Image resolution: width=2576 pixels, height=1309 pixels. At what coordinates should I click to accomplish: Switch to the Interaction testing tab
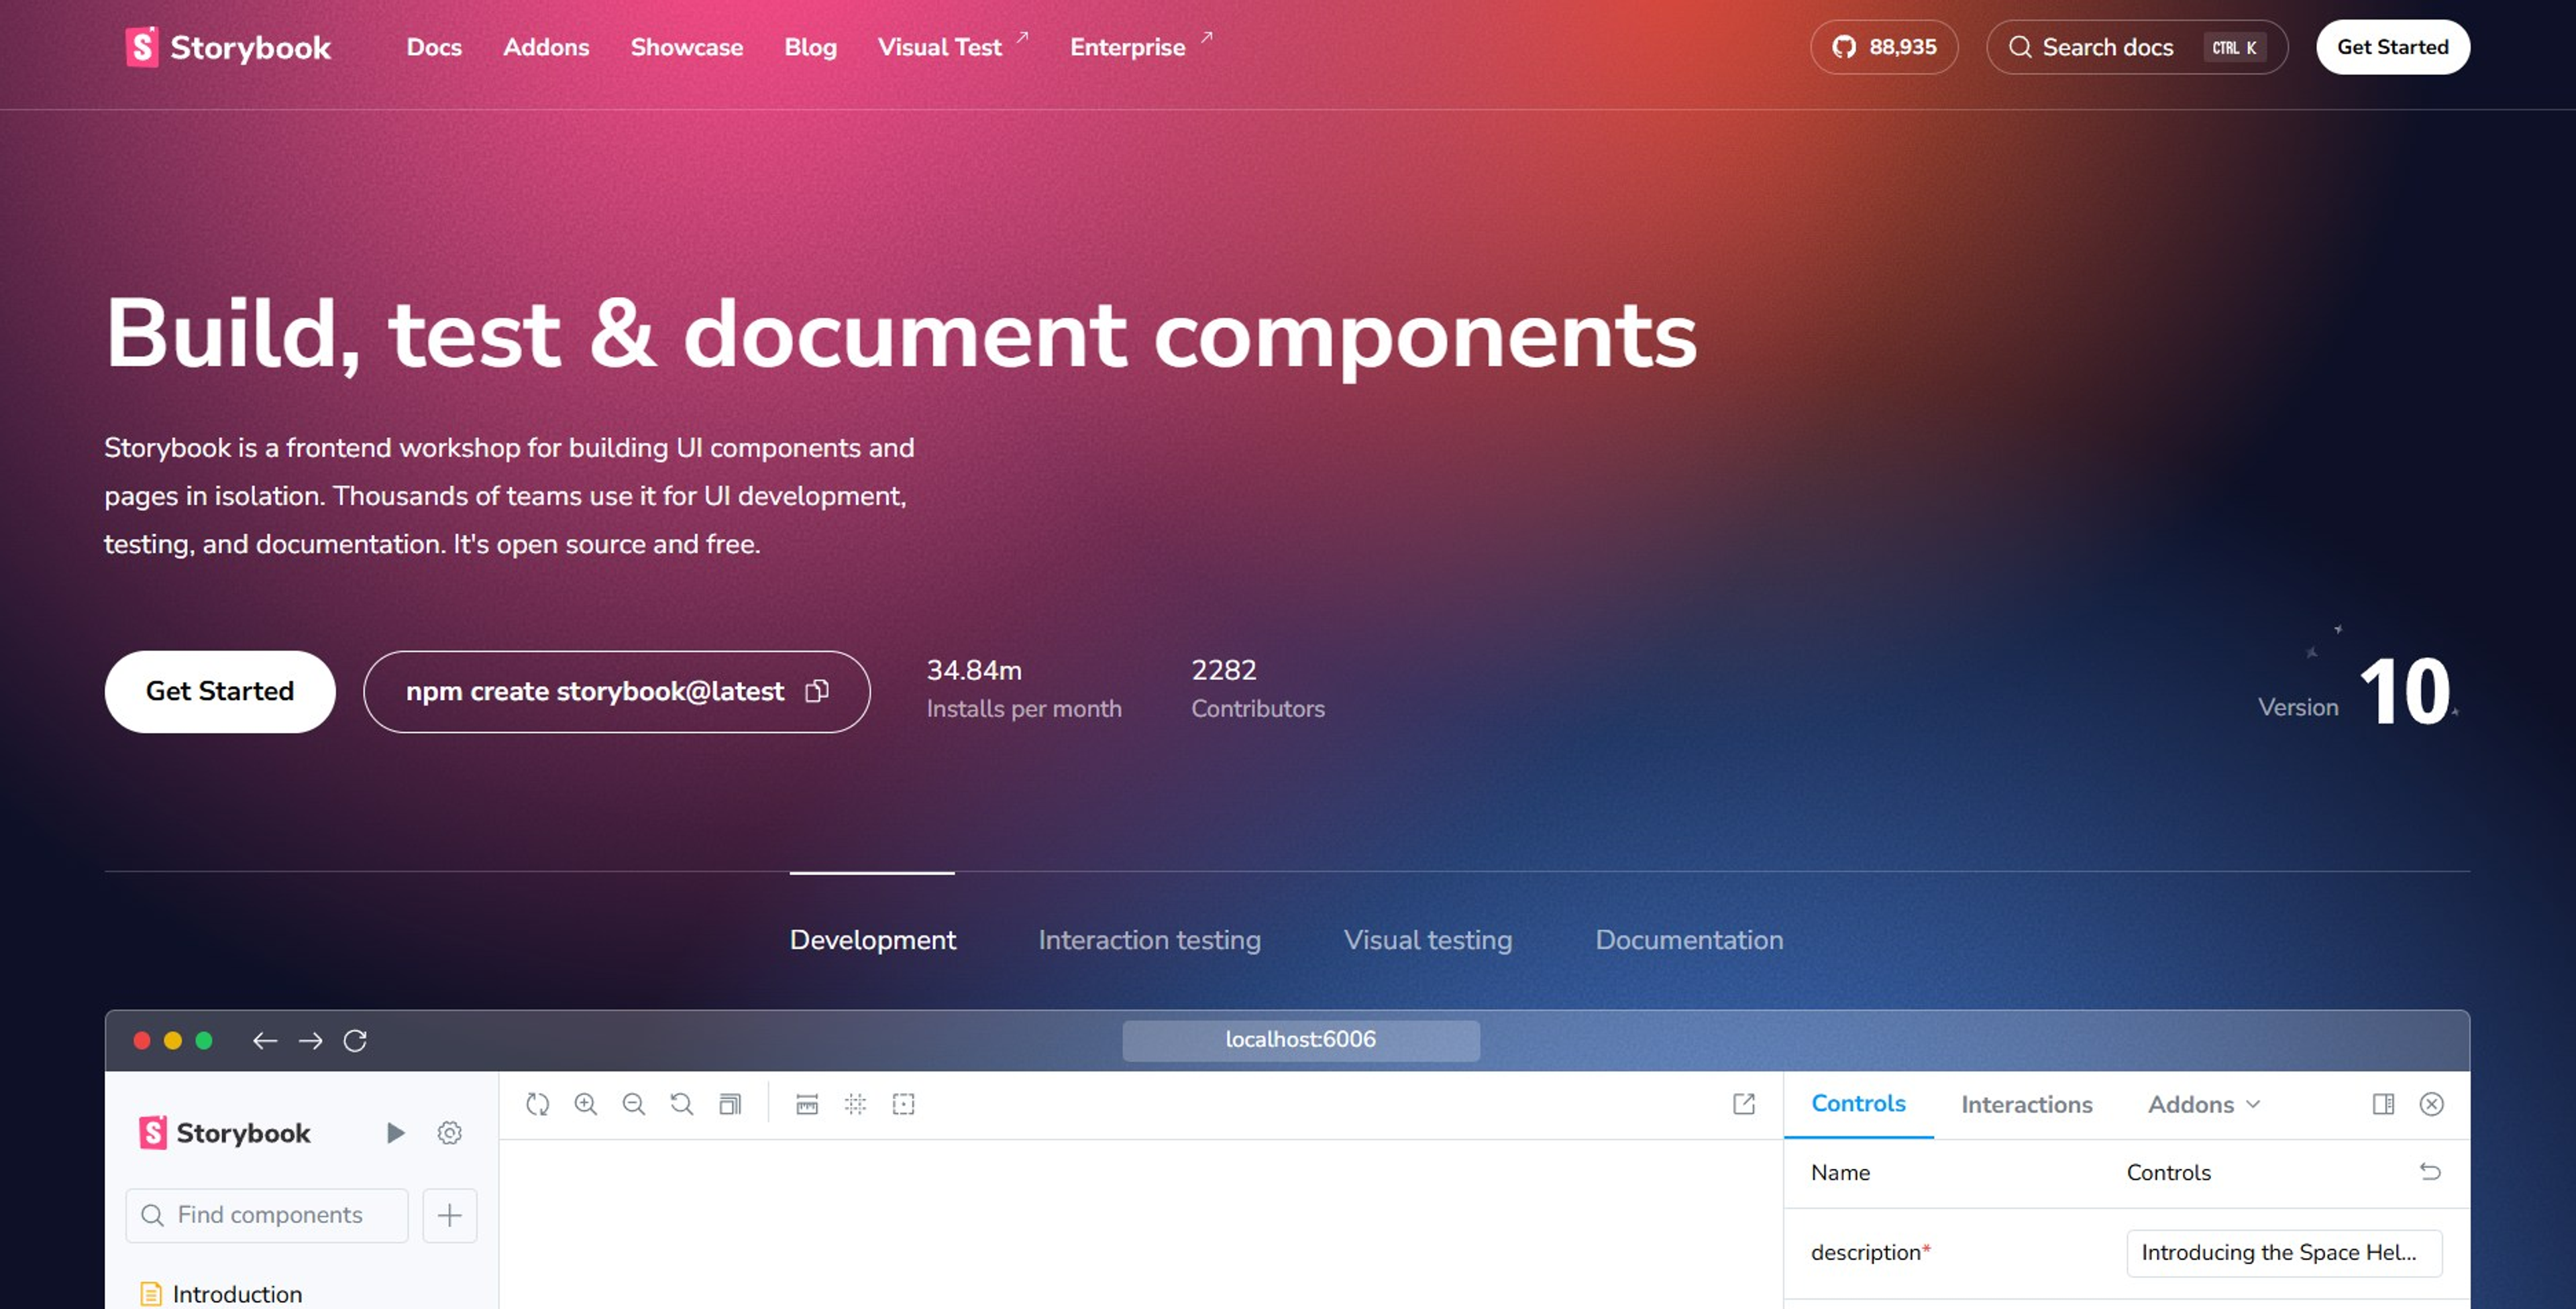1149,940
